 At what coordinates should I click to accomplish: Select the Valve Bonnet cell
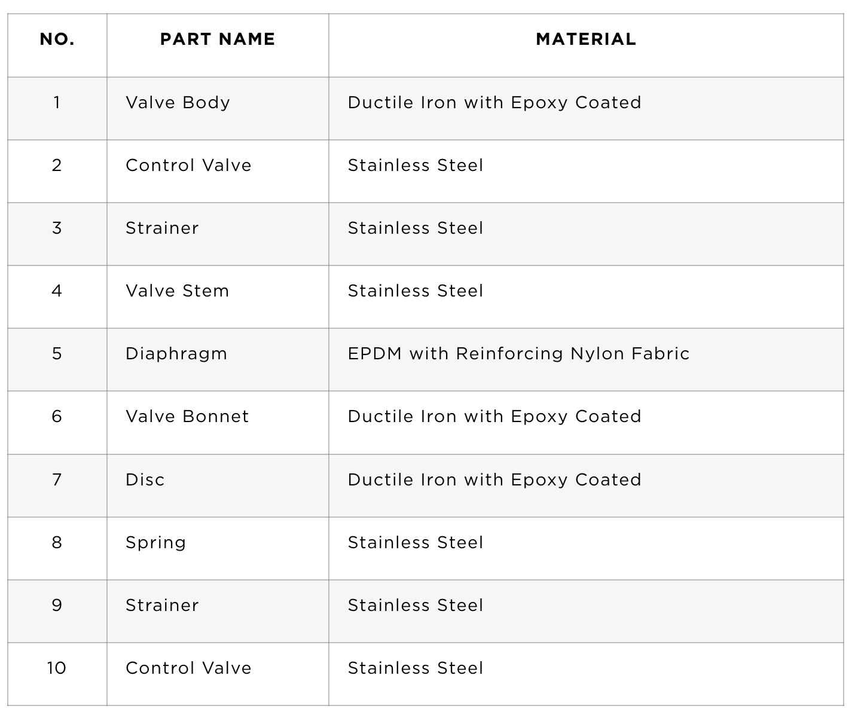tap(187, 416)
